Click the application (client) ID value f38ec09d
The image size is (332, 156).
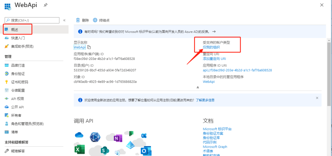tap(104, 59)
